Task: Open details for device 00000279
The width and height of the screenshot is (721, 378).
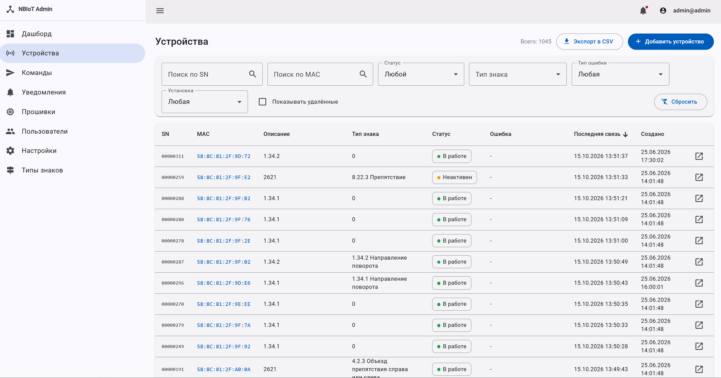Action: click(699, 325)
